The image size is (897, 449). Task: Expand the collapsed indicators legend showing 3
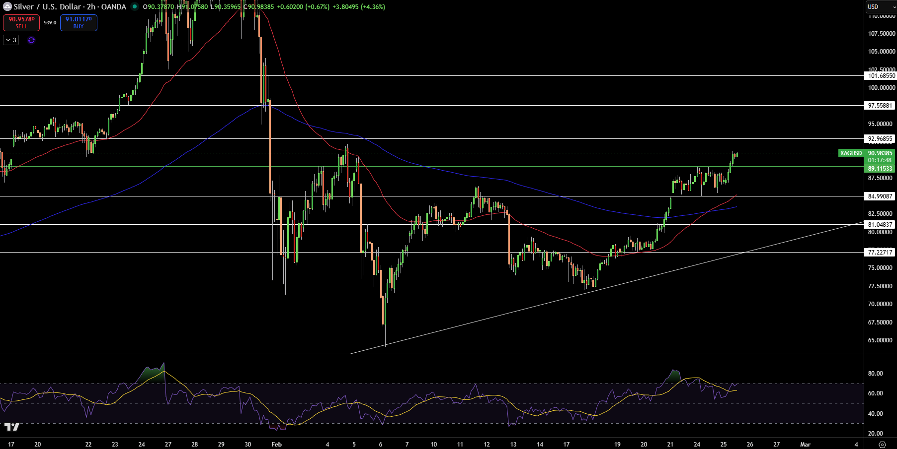click(x=11, y=40)
